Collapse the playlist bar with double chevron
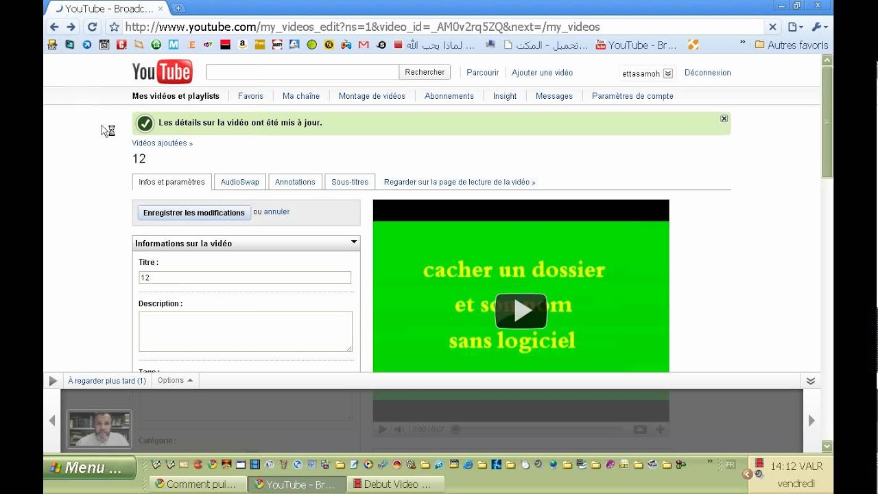Viewport: 878px width, 494px height. [x=810, y=381]
